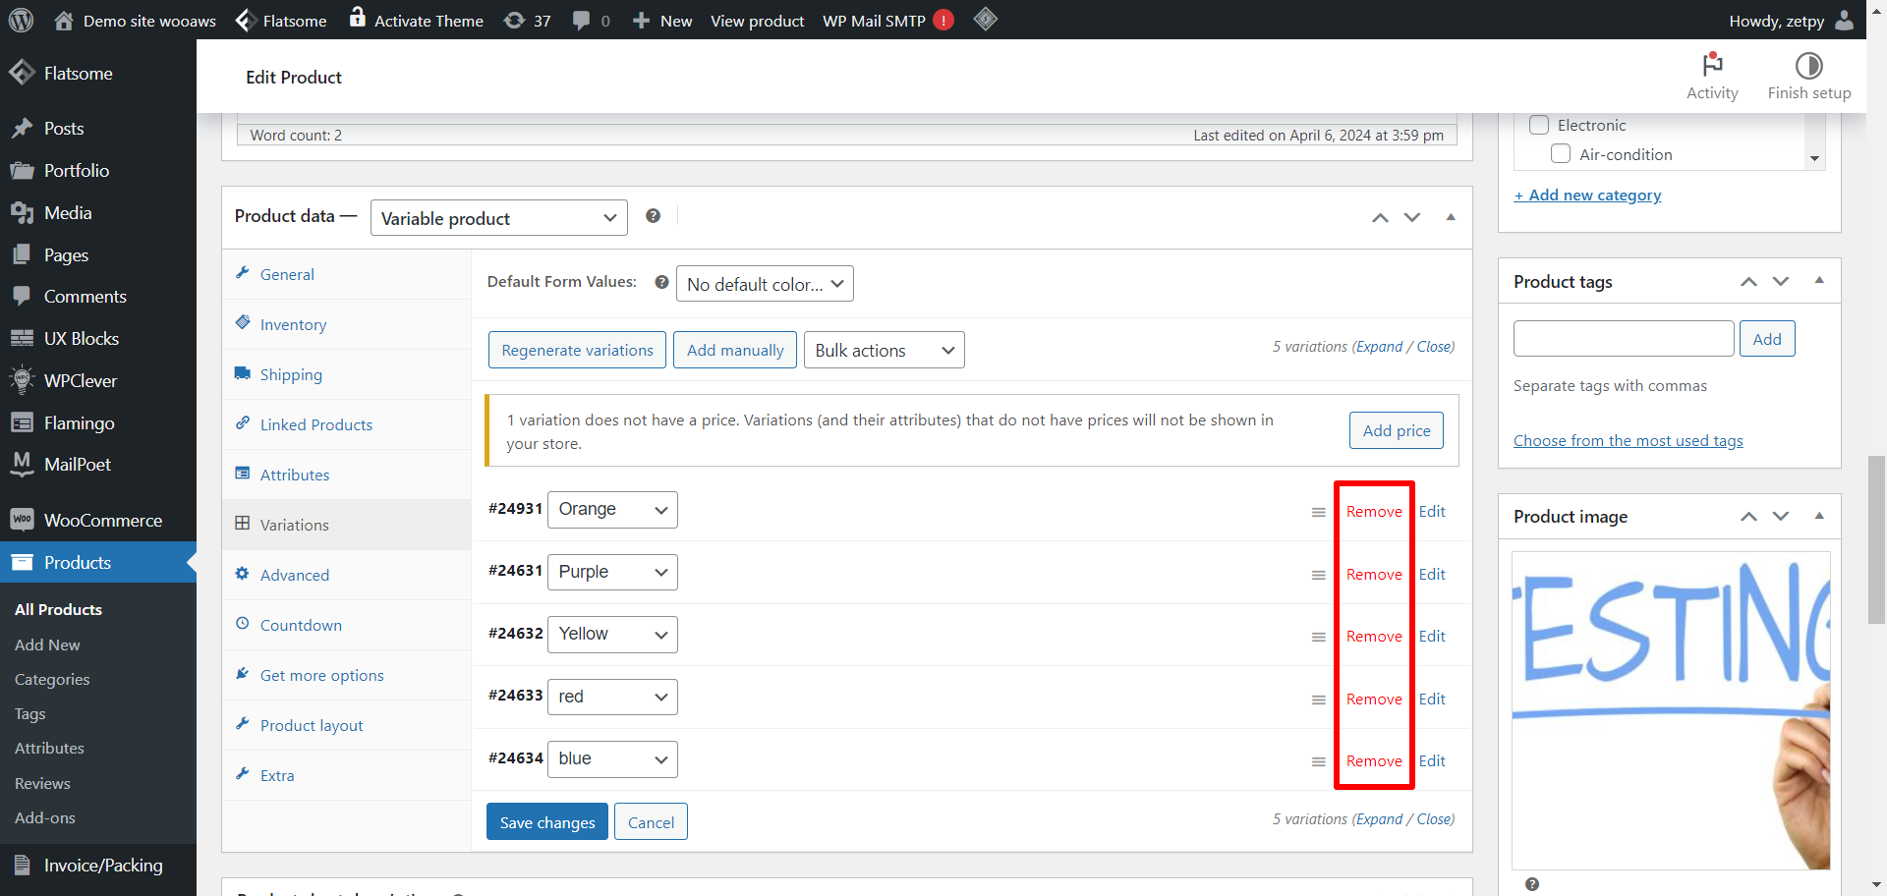Collapse the Product image panel
This screenshot has height=896, width=1887.
(x=1819, y=516)
